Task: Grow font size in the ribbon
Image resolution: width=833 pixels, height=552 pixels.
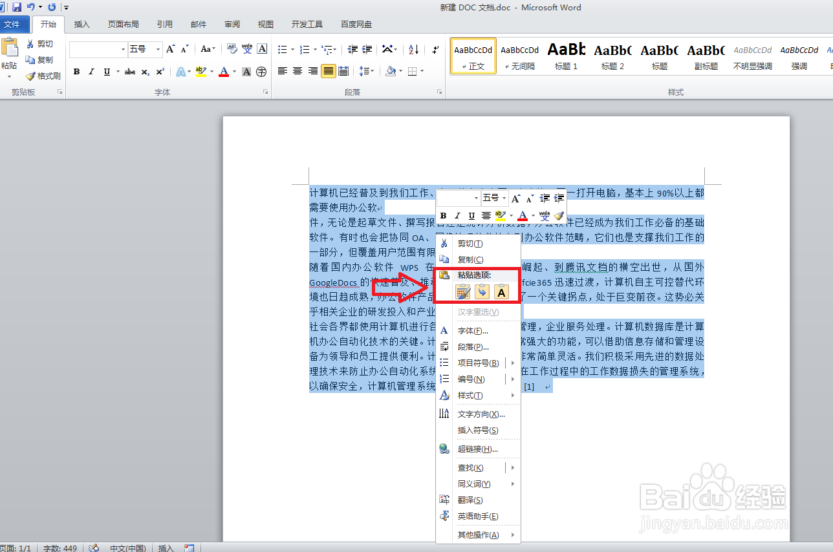Action: tap(170, 49)
